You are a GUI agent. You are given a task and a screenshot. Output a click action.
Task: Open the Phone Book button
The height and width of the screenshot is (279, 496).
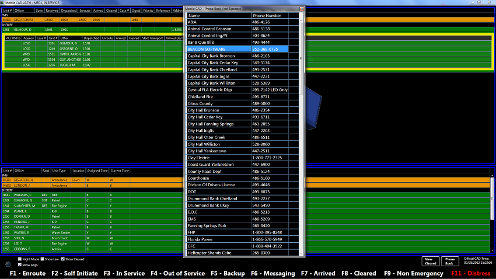449,261
